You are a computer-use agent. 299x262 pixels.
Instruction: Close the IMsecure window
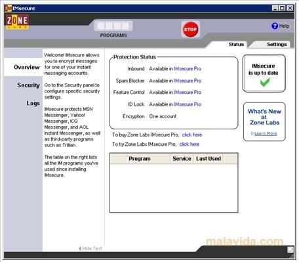coord(290,9)
